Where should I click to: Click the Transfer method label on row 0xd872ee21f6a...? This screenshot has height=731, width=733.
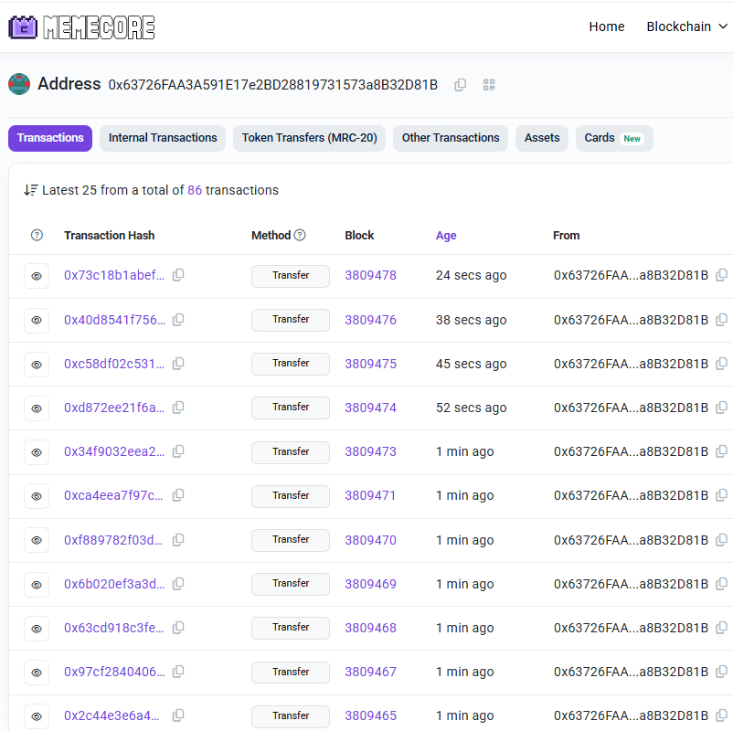tap(290, 408)
